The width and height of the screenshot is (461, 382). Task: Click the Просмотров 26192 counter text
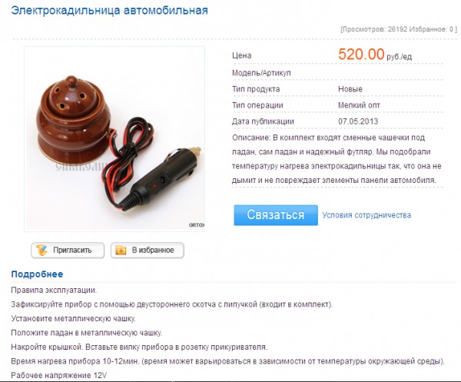[374, 29]
